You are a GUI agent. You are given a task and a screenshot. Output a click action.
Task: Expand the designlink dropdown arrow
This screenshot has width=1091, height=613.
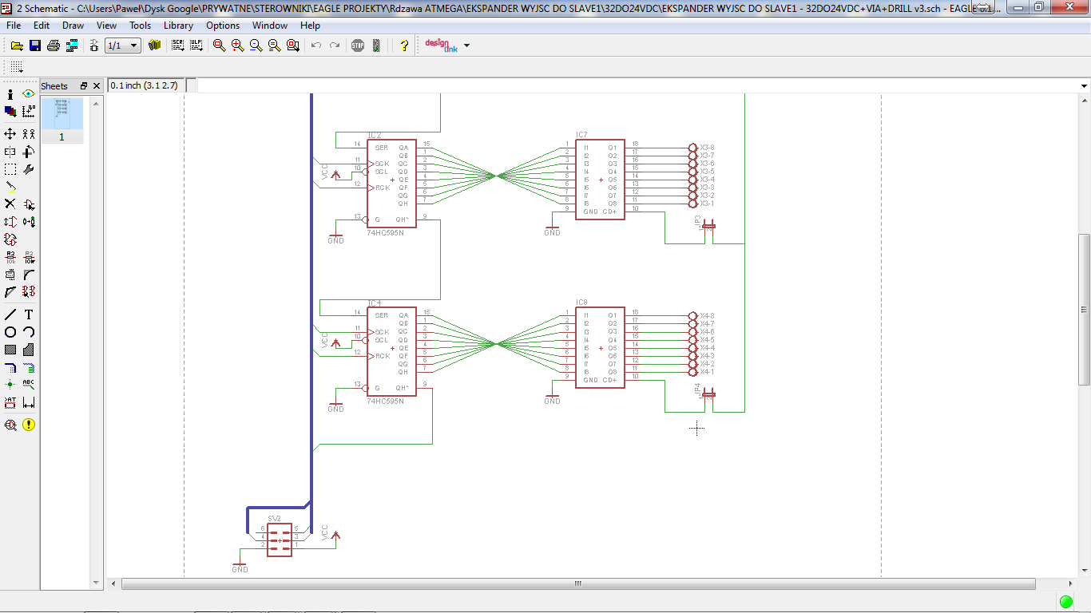pos(466,45)
